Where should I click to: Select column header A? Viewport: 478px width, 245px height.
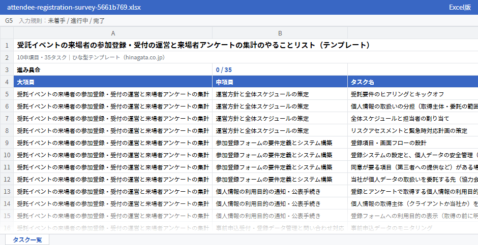coord(113,33)
